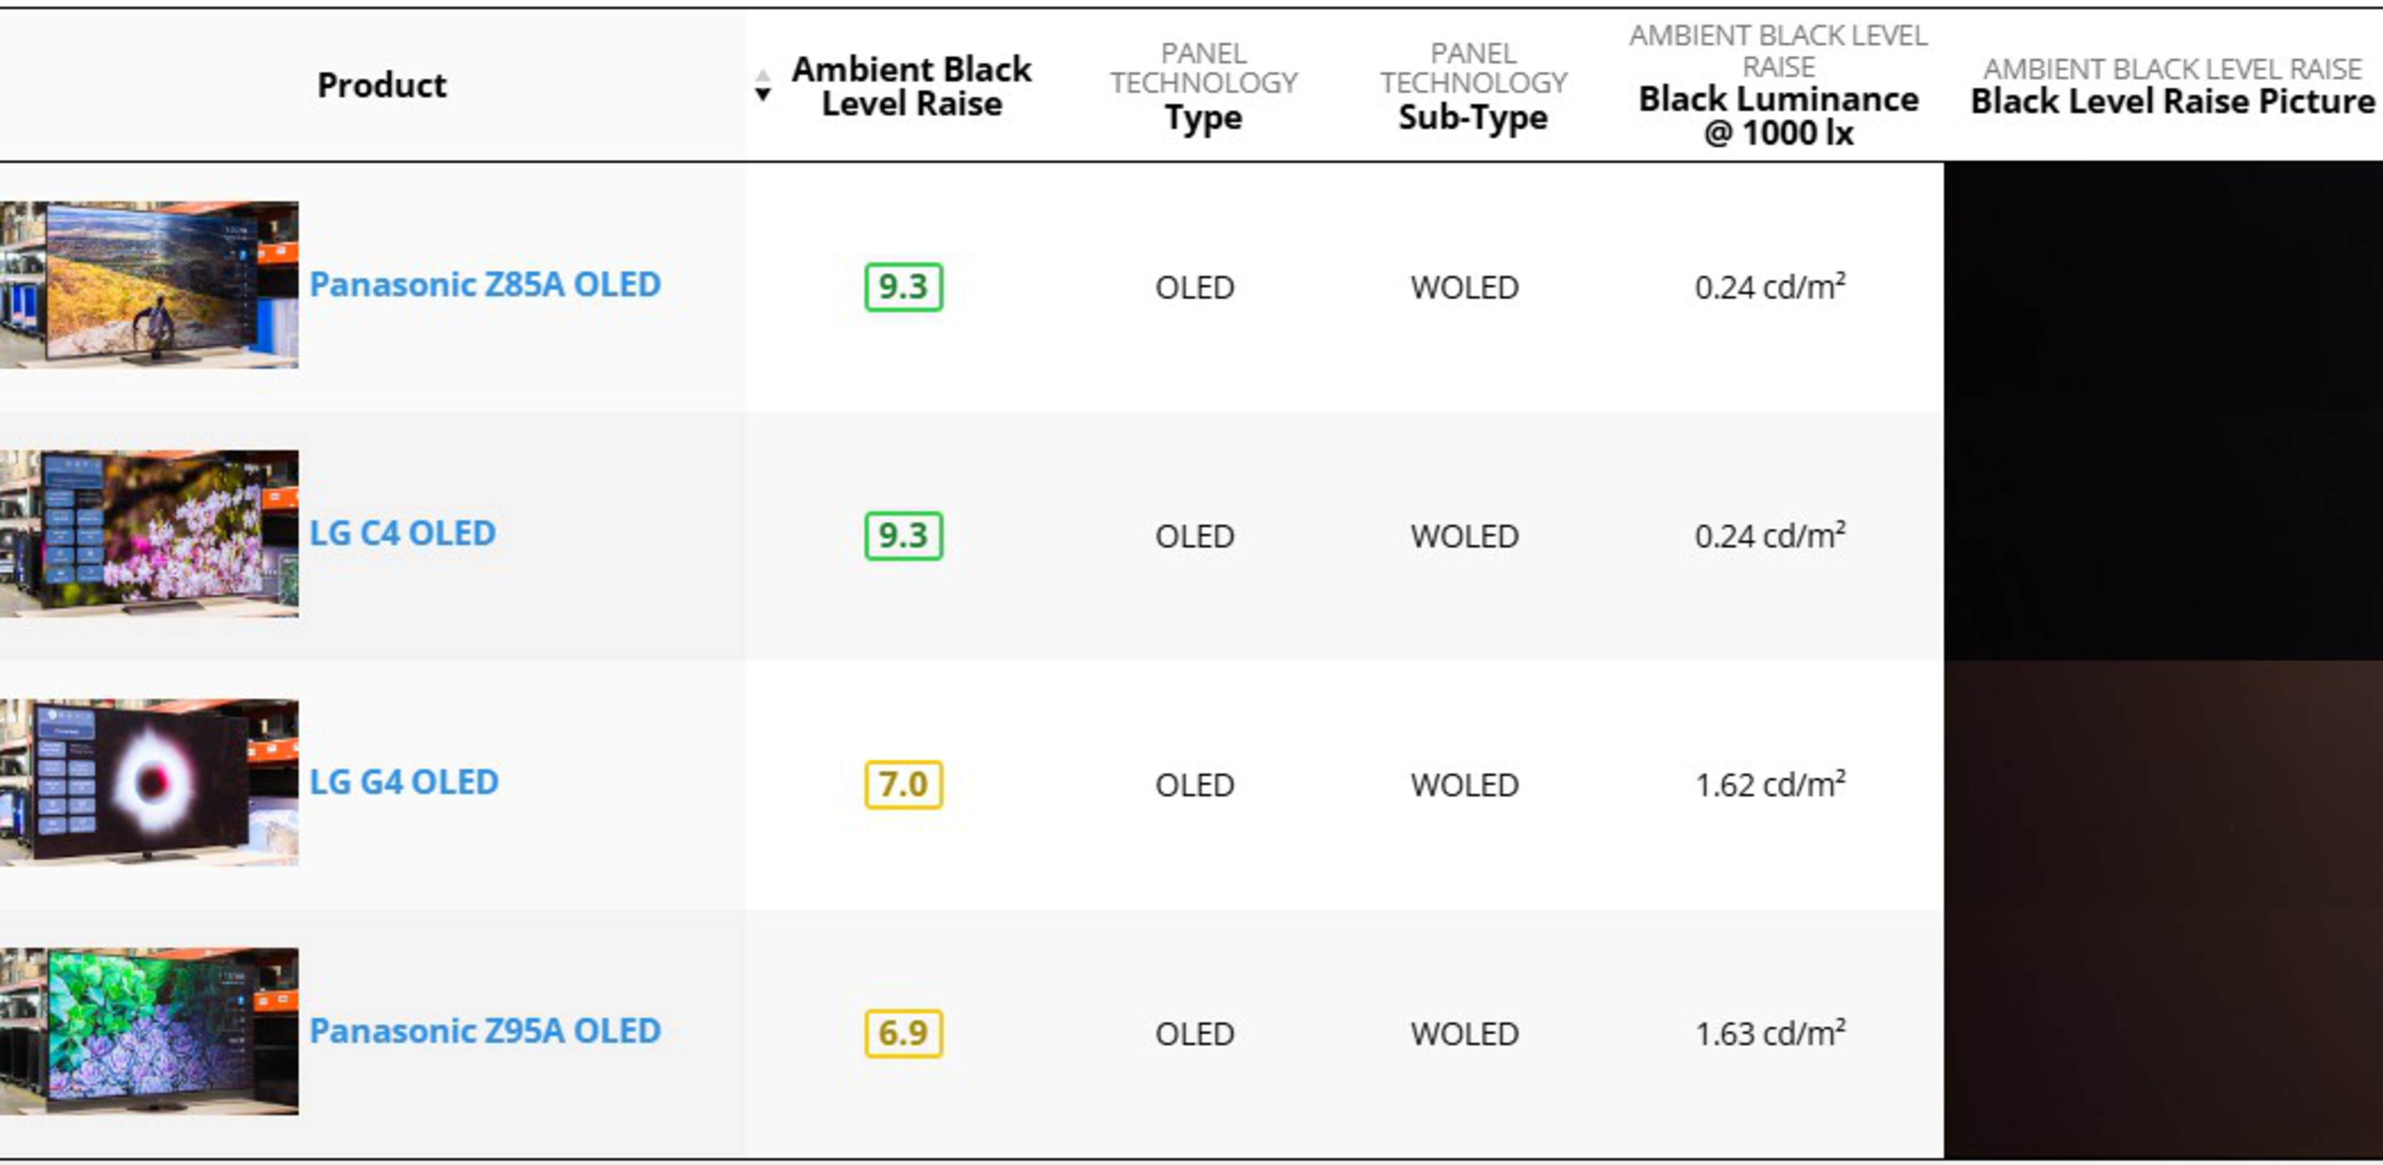Click the LG G4 product thumbnail
This screenshot has width=2383, height=1165.
pyautogui.click(x=149, y=782)
